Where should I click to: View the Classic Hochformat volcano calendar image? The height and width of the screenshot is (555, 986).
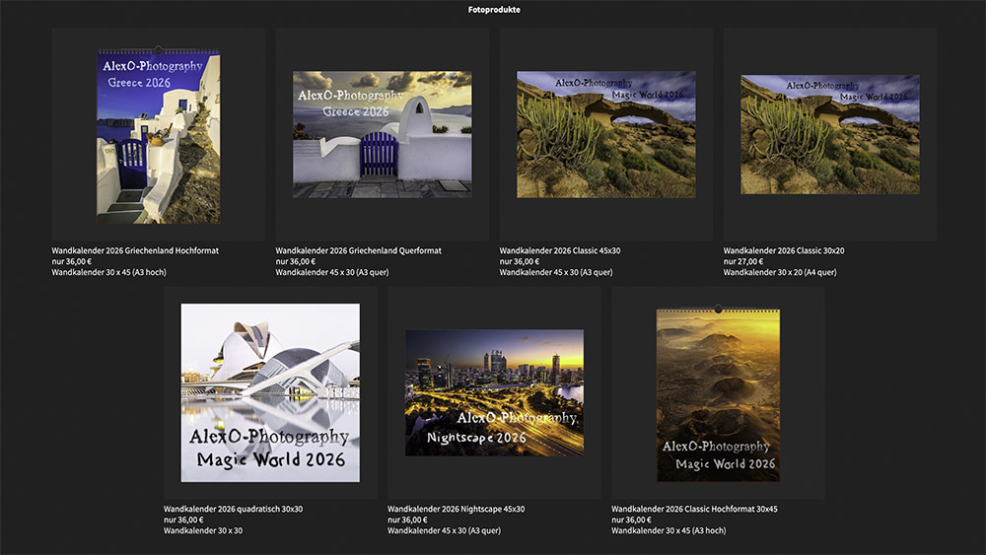(x=718, y=393)
